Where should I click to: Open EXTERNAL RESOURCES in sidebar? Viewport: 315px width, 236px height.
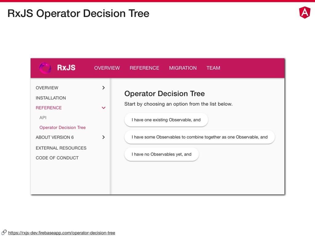pyautogui.click(x=61, y=148)
